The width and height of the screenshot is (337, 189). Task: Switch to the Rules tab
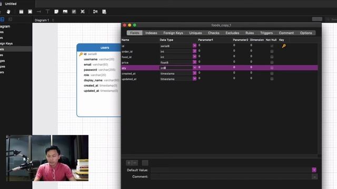250,33
